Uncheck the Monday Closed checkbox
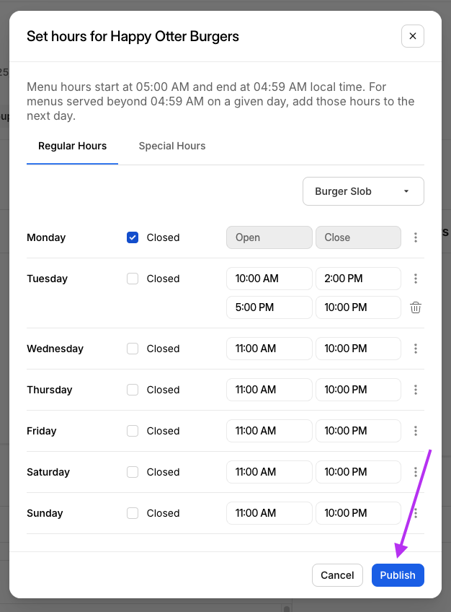The image size is (451, 612). click(x=133, y=237)
